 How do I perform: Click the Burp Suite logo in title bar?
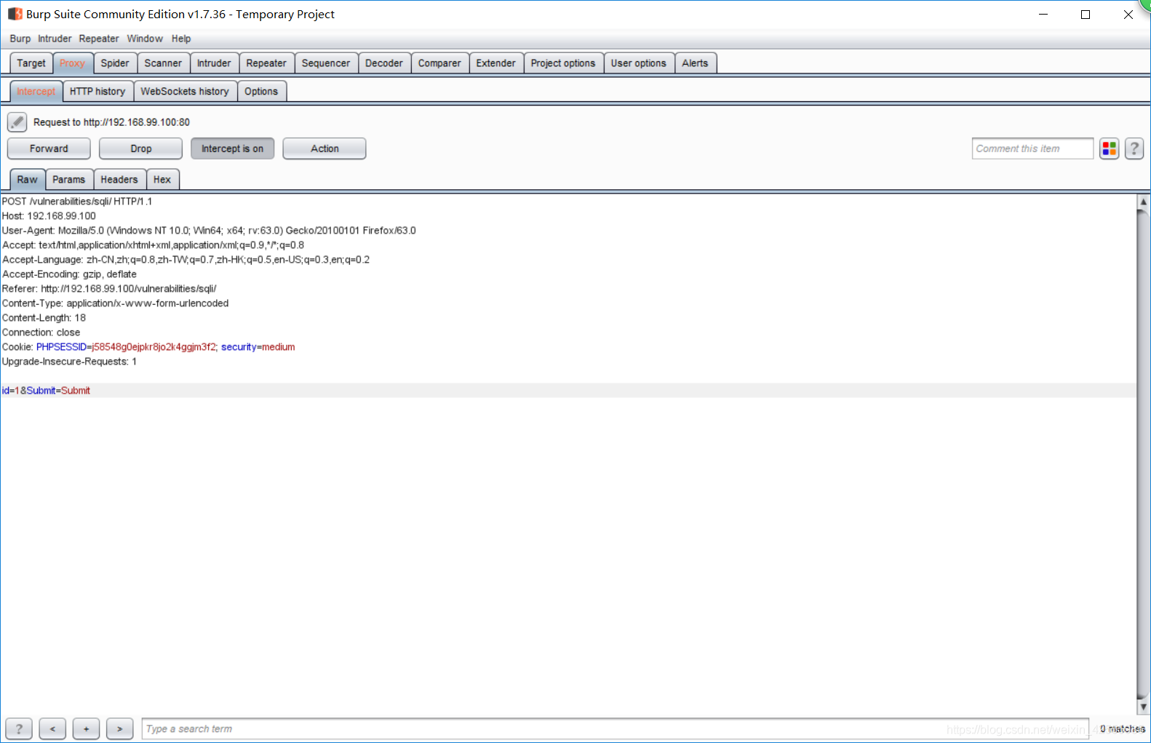(15, 14)
